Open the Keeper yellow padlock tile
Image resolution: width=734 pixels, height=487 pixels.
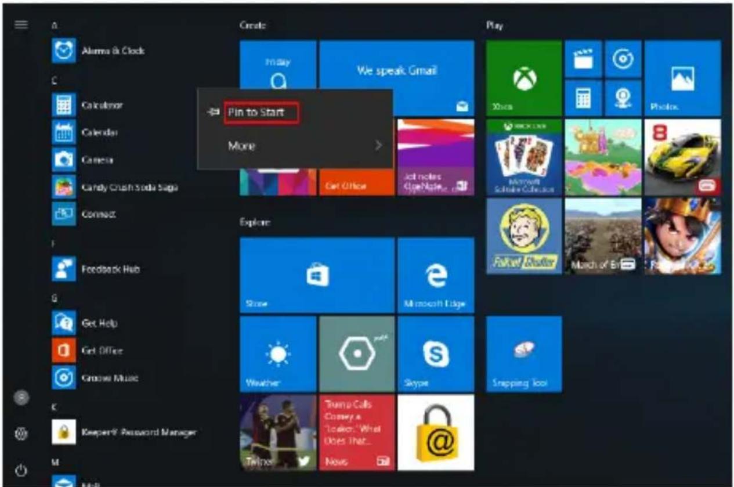pos(436,432)
